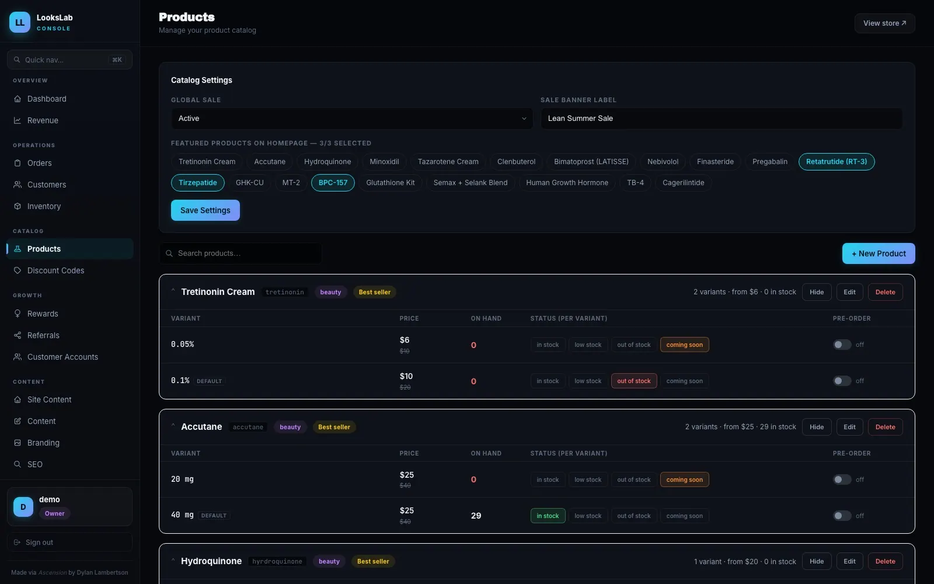This screenshot has width=934, height=584.
Task: Navigate to Customer Accounts
Action: pos(70,357)
